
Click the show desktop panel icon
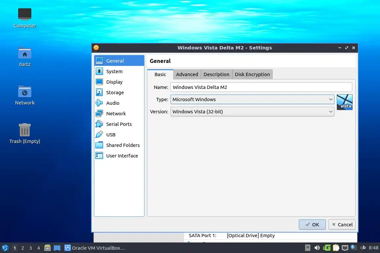(57, 248)
